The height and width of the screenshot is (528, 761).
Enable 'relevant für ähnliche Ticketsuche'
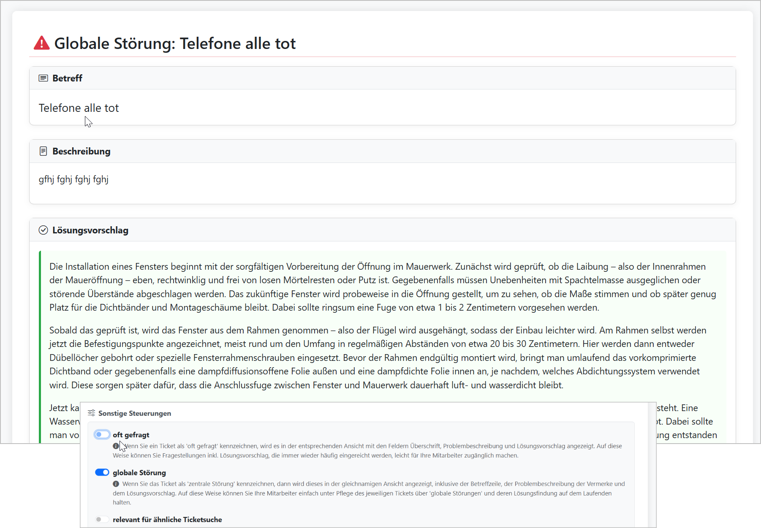tap(102, 519)
